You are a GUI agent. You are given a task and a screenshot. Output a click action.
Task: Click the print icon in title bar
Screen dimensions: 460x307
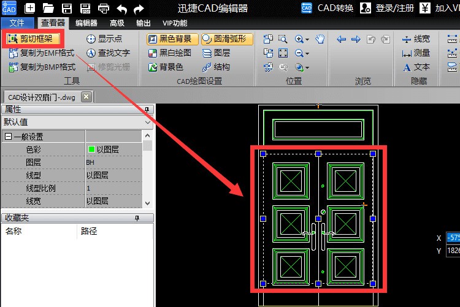[104, 8]
